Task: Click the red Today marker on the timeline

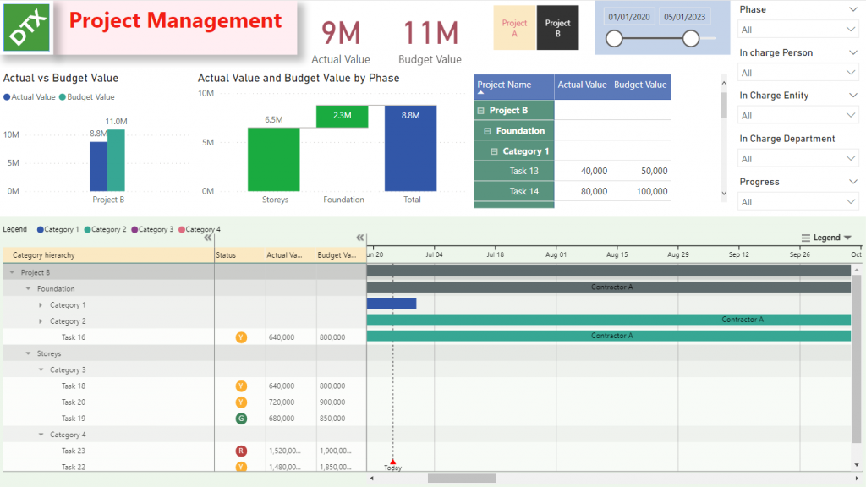Action: [x=392, y=461]
